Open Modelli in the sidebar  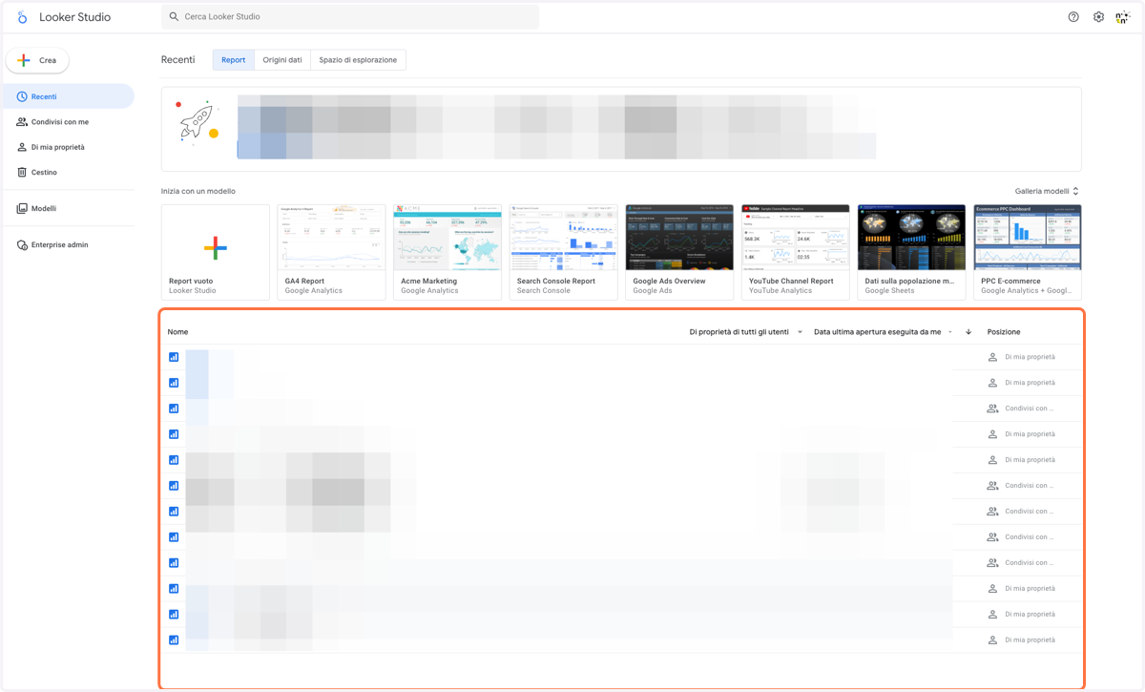tap(68, 208)
